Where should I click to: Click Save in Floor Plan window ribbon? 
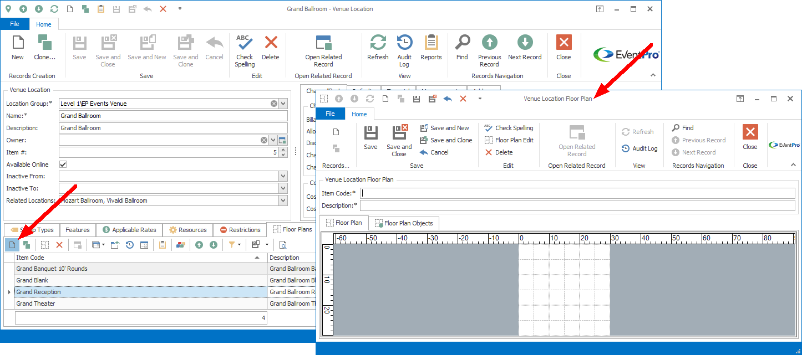tap(370, 138)
